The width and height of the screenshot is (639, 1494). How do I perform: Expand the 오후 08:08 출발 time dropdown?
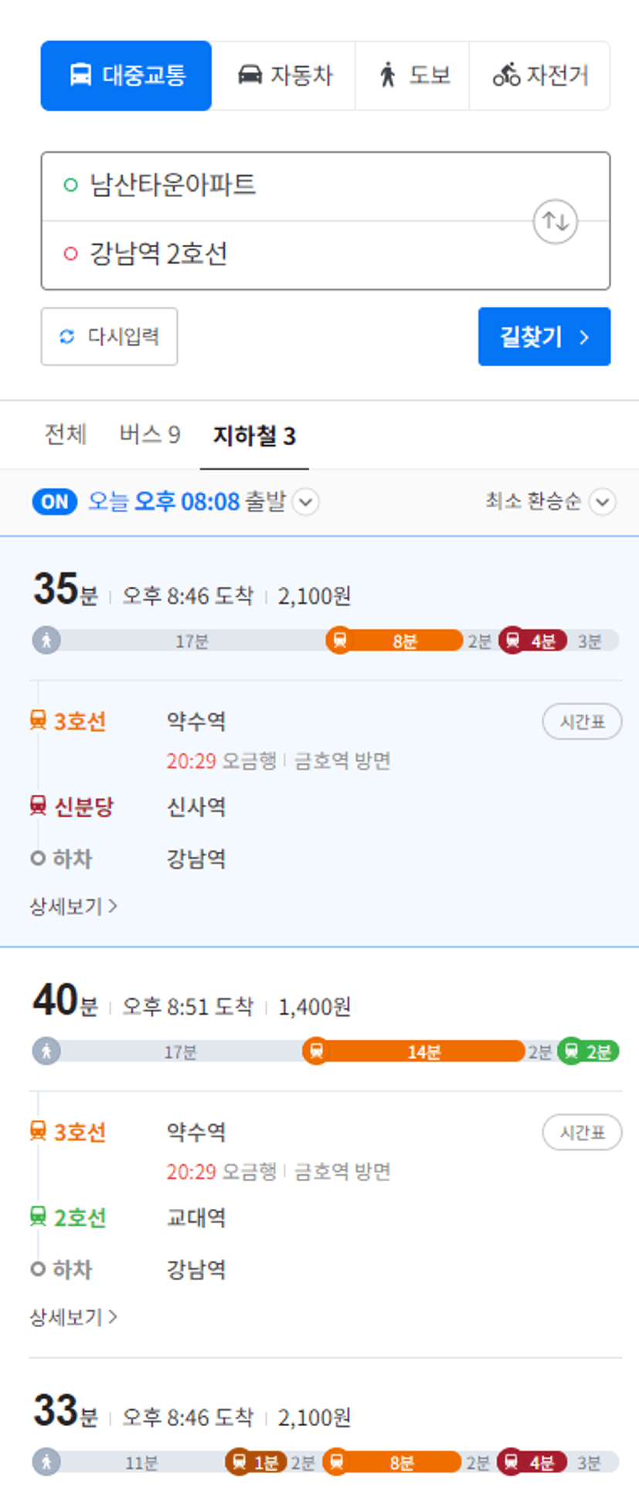pyautogui.click(x=306, y=502)
